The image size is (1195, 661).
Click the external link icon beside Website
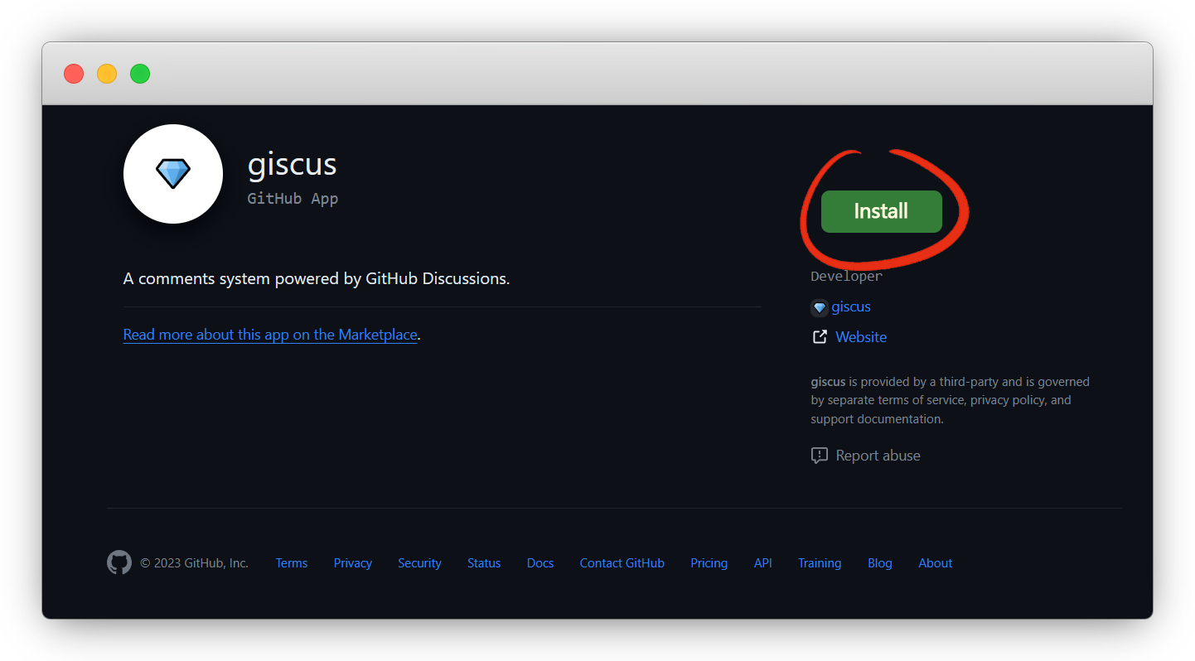pos(819,337)
